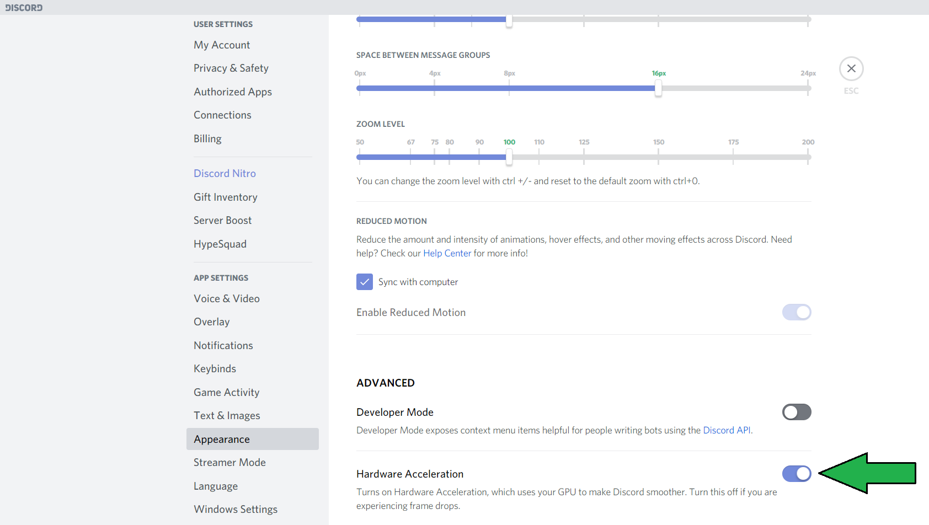Open the Help Center link
The image size is (929, 525).
coord(447,254)
